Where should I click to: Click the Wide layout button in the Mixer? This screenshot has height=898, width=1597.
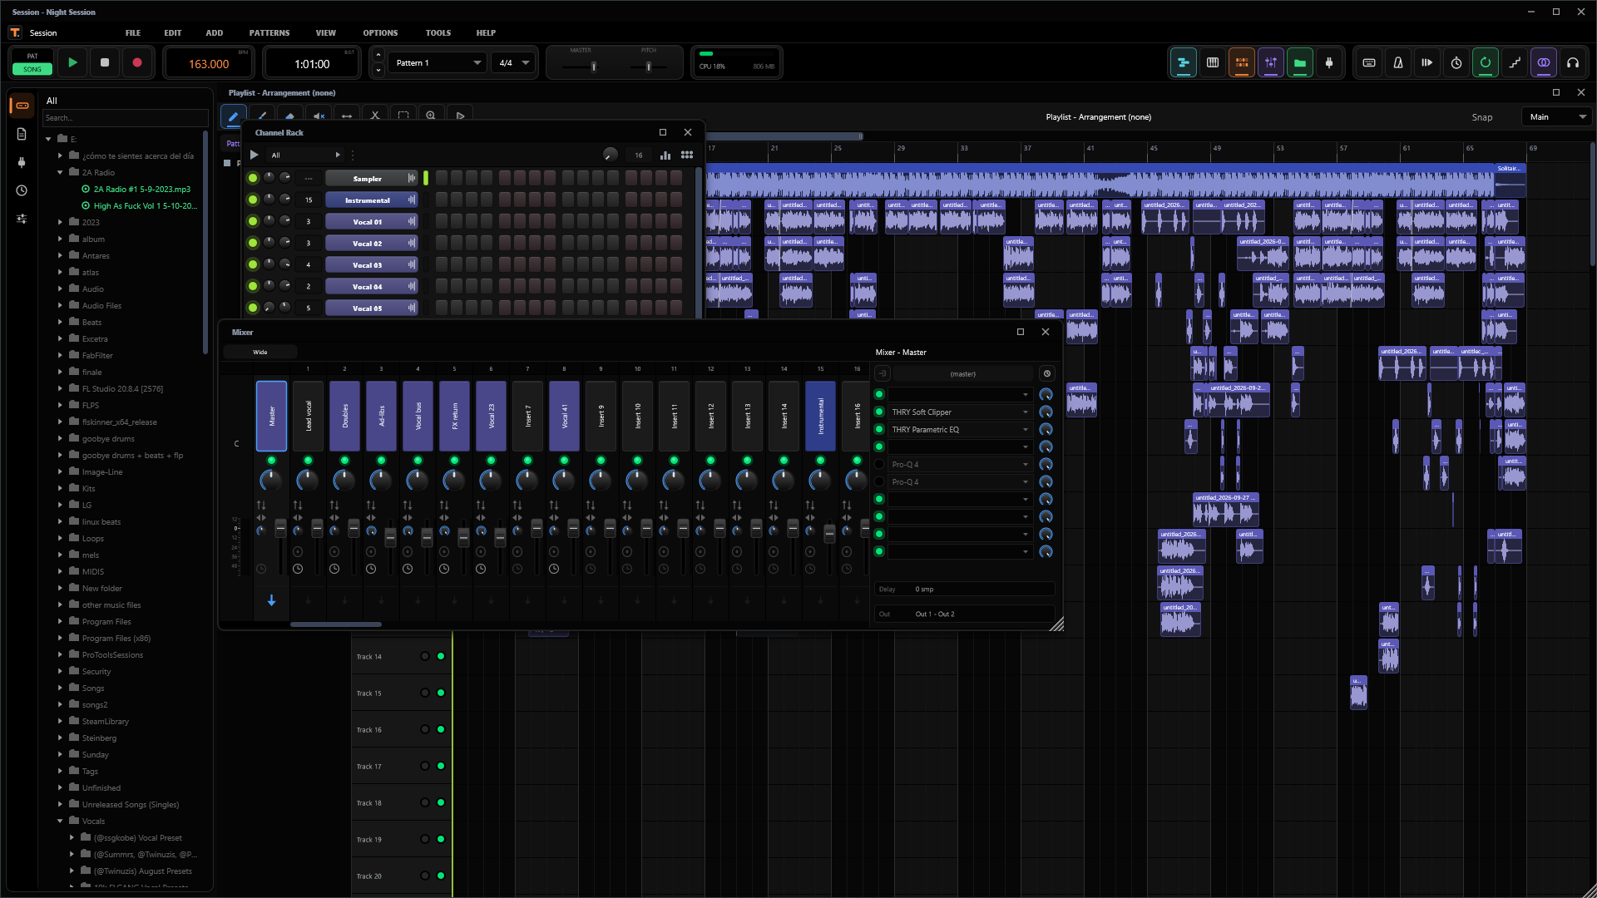click(x=260, y=352)
